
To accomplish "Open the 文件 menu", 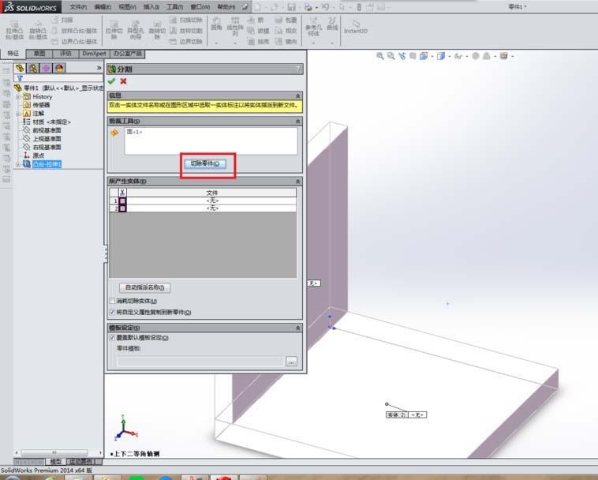I will point(78,7).
